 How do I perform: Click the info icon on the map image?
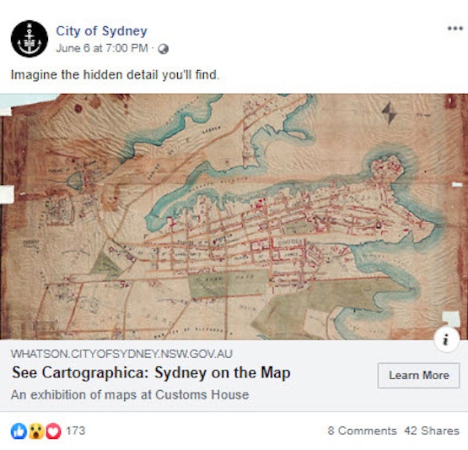447,339
